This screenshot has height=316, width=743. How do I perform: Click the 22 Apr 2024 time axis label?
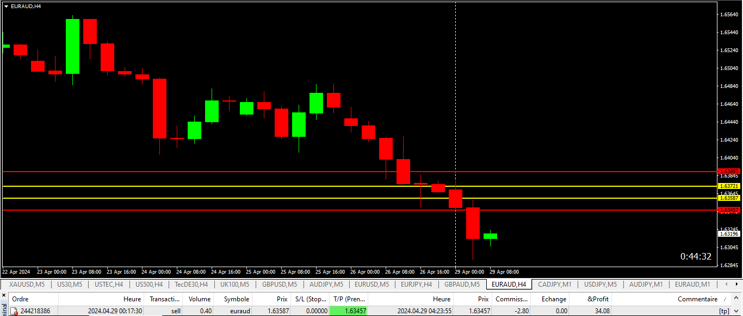[16, 271]
